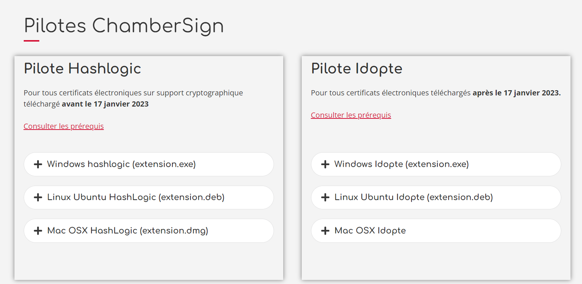Expand the Windows hashlogic (extension.exe) section
Viewport: 582px width, 284px height.
(x=121, y=164)
